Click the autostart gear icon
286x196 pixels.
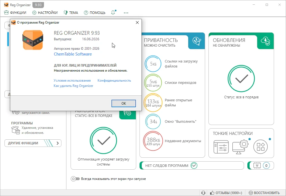[x=127, y=113]
